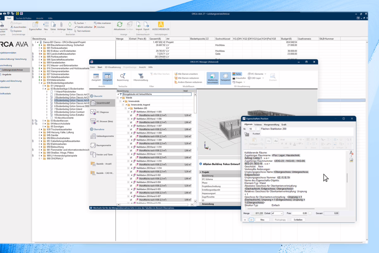Open the Einheit unit combo box

(x=277, y=213)
